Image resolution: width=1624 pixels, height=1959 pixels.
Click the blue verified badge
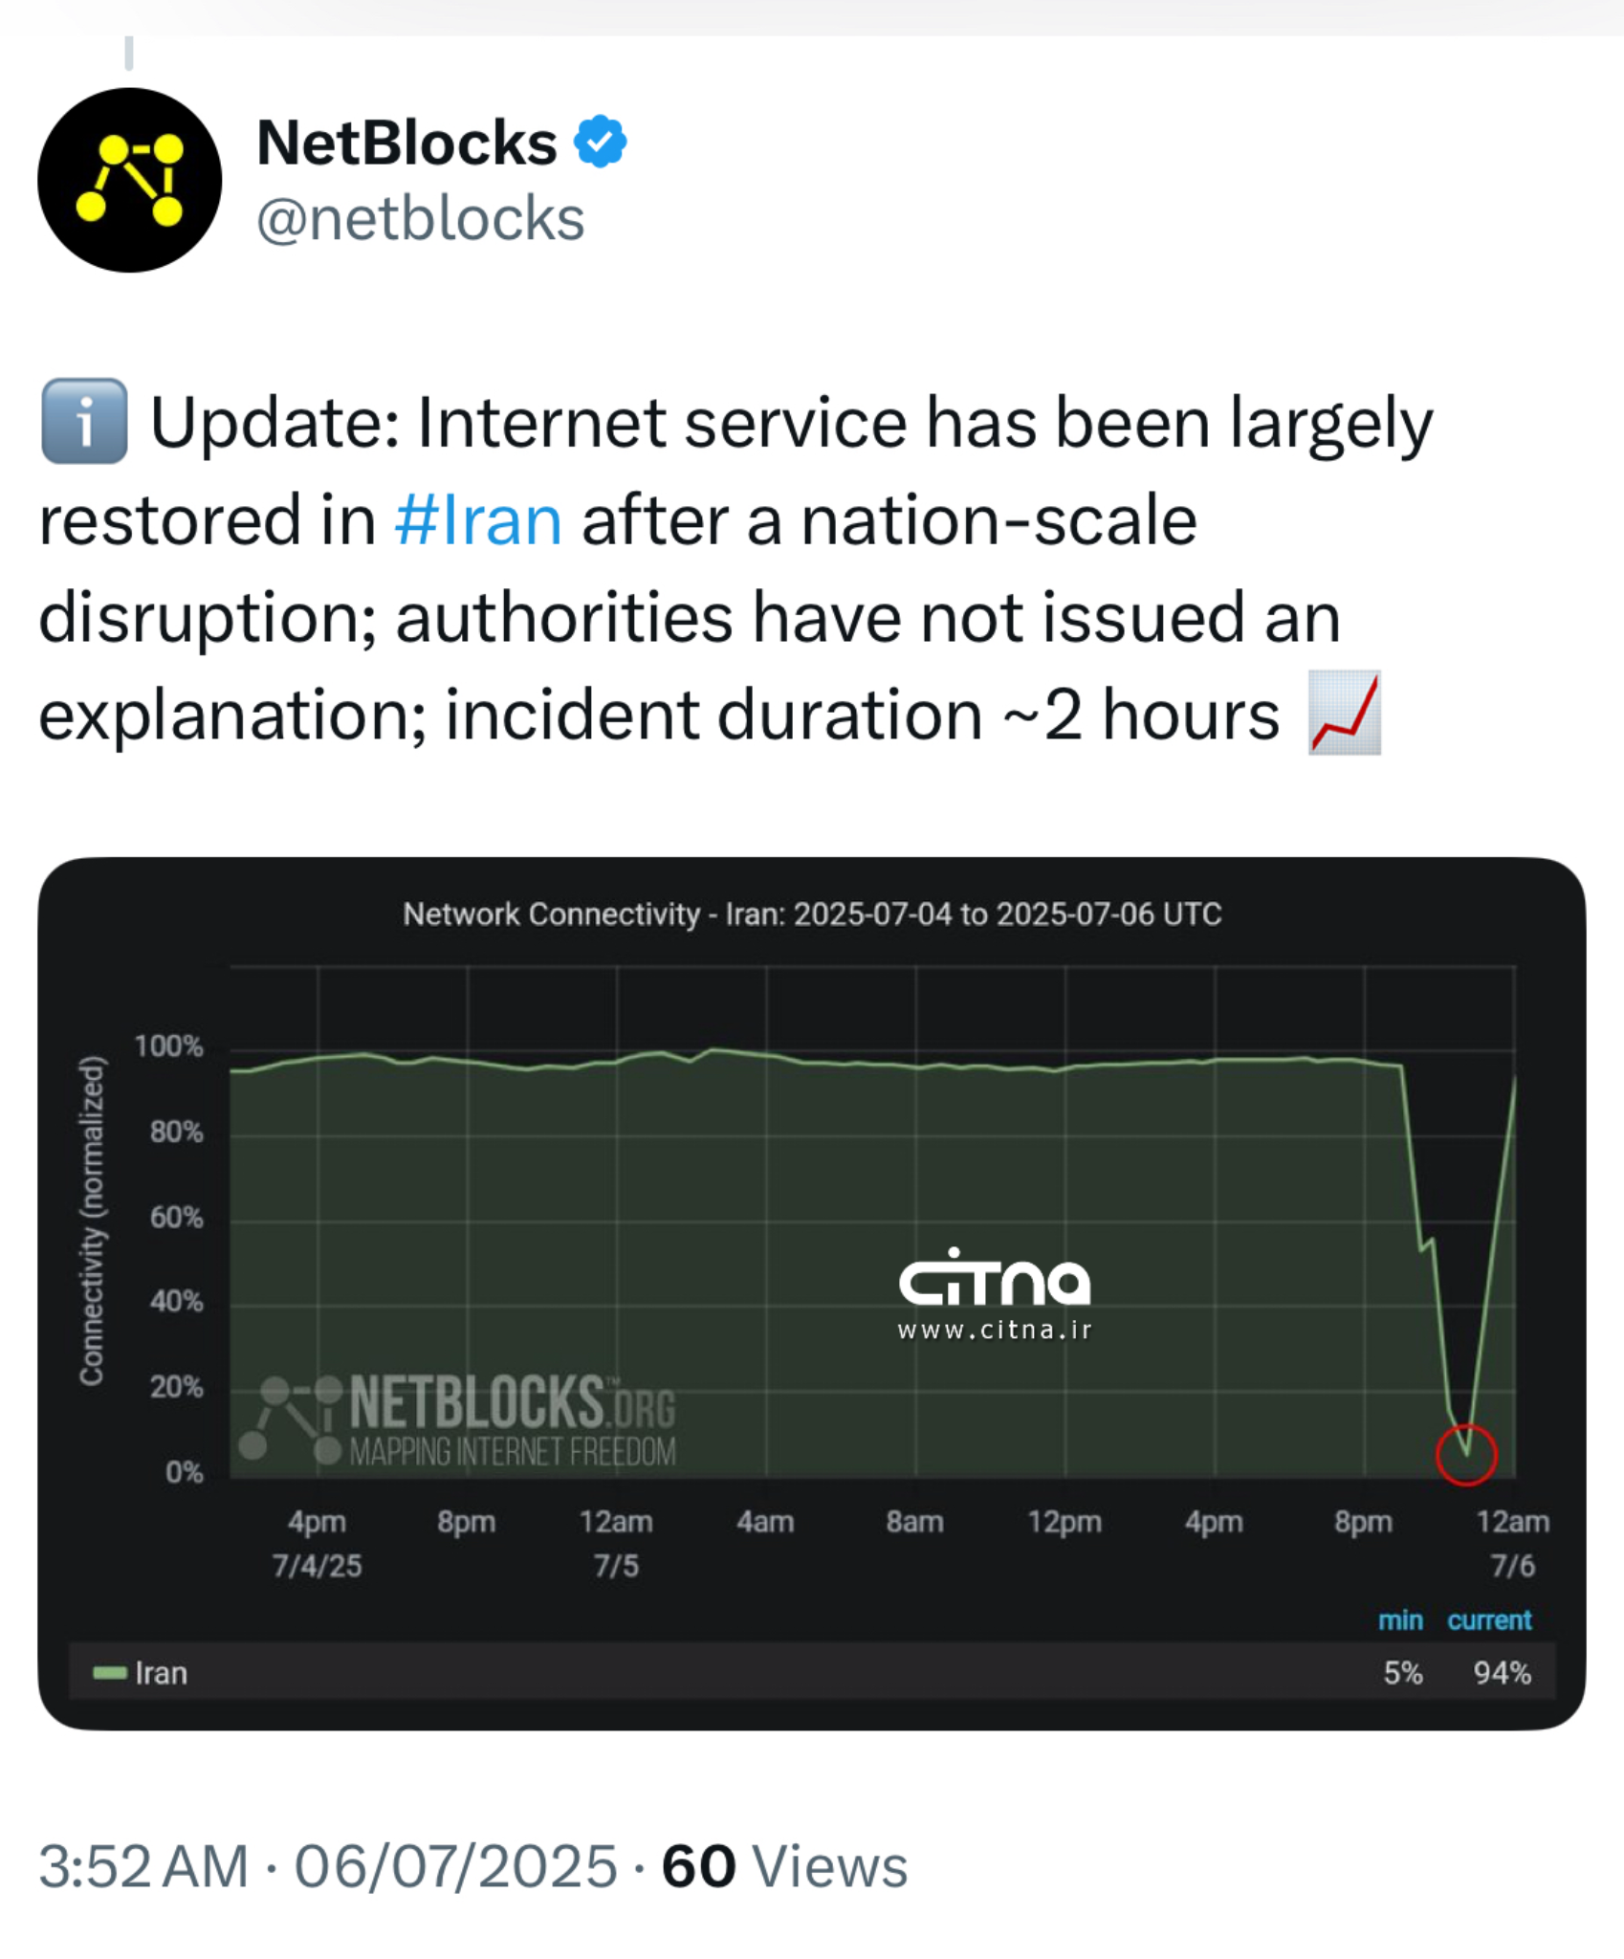click(600, 142)
